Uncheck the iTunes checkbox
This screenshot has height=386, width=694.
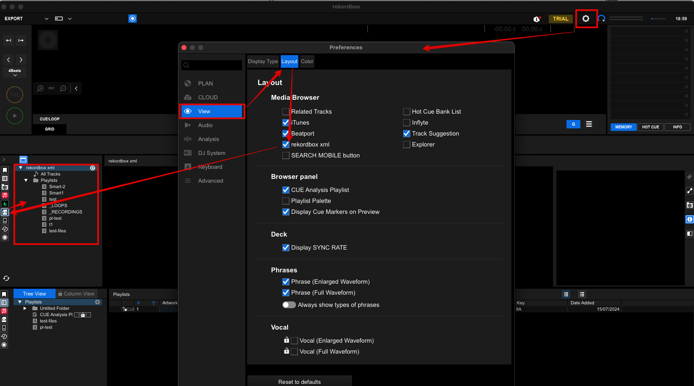pyautogui.click(x=286, y=122)
